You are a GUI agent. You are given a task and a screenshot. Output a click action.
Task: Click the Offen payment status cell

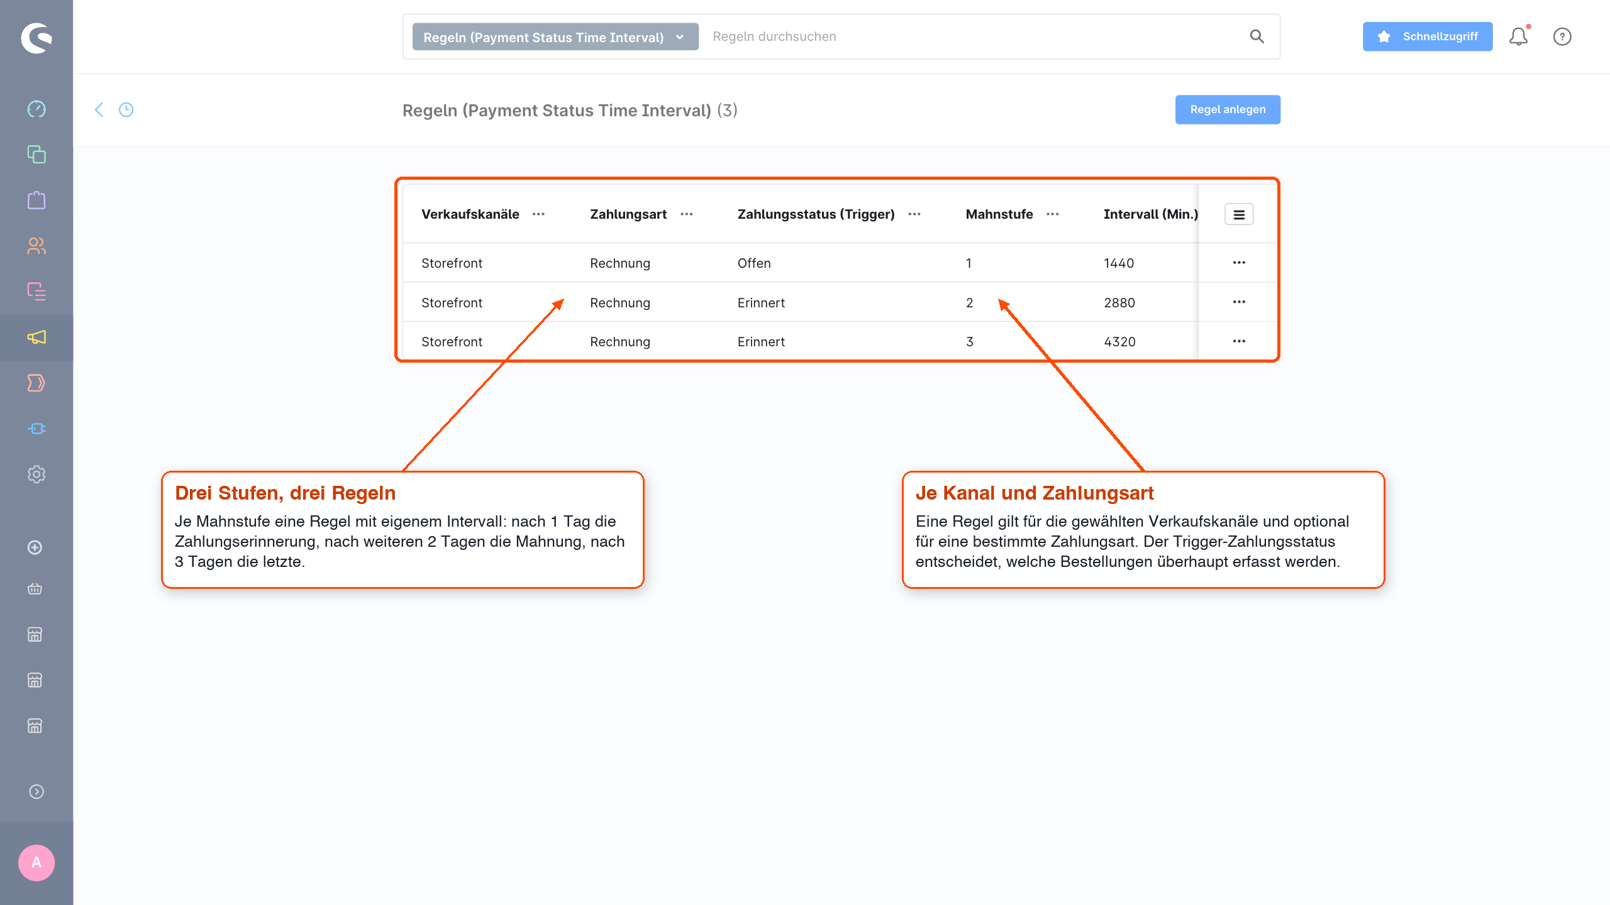754,263
